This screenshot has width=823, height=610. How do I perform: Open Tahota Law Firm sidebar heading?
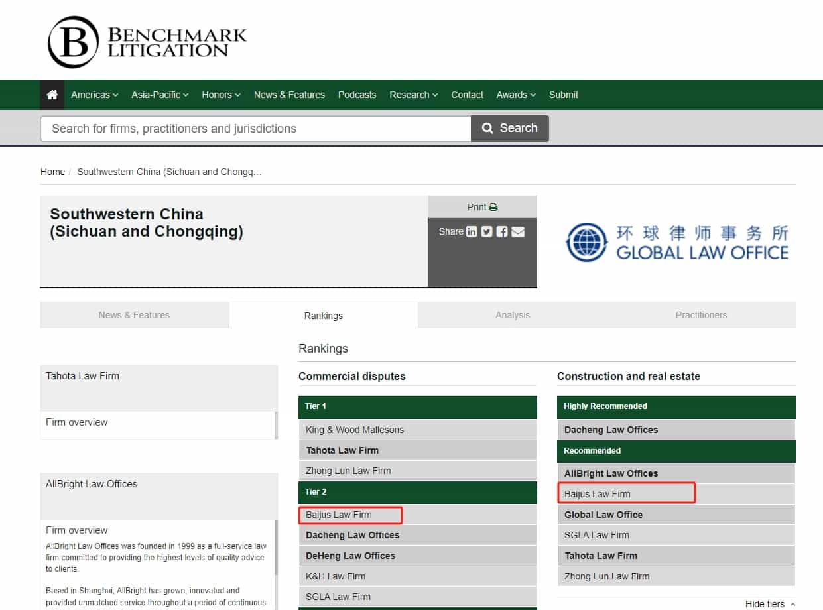[82, 376]
